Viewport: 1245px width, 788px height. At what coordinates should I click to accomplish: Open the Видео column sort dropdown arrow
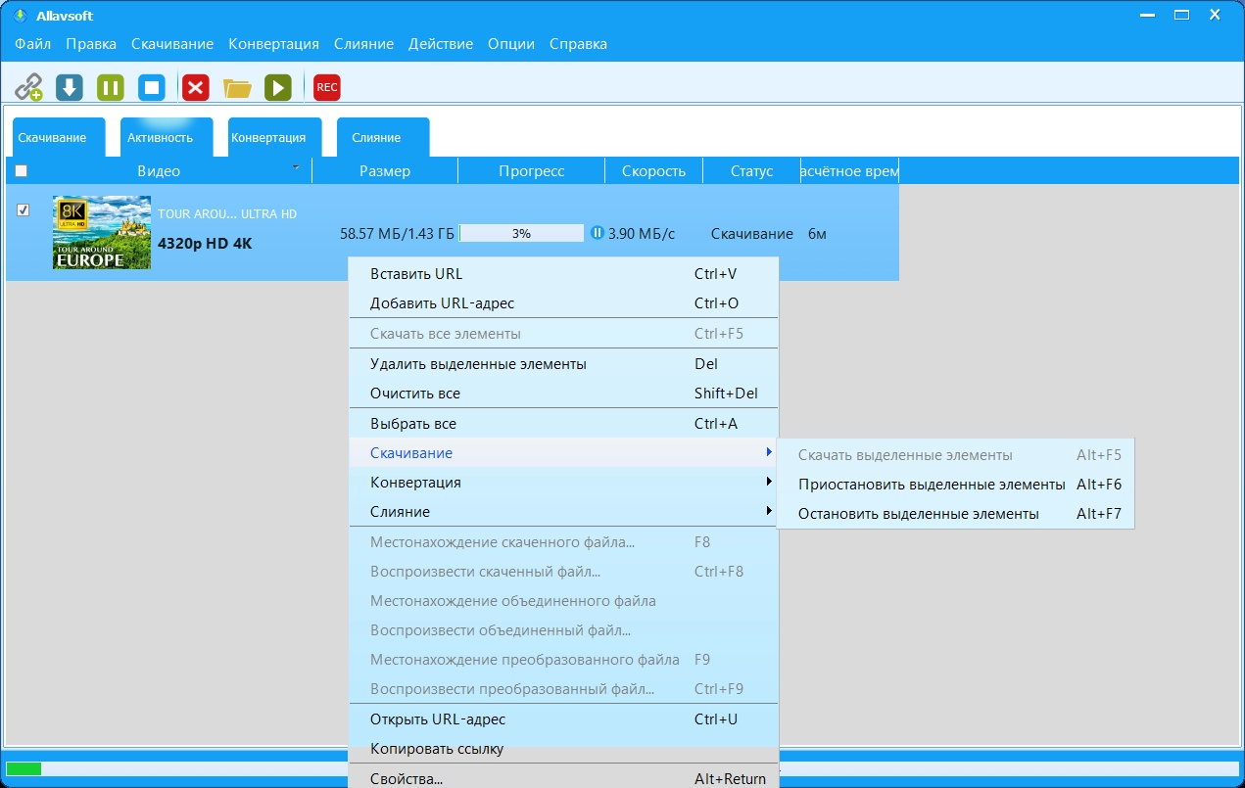[x=296, y=168]
